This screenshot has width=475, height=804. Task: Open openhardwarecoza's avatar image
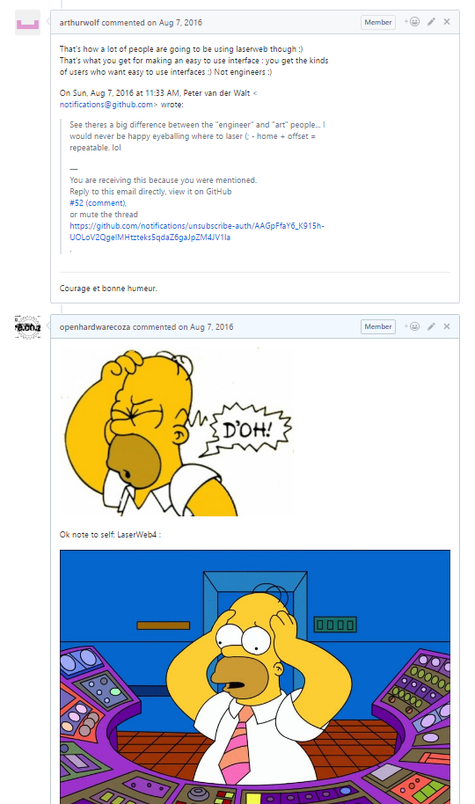pos(27,327)
